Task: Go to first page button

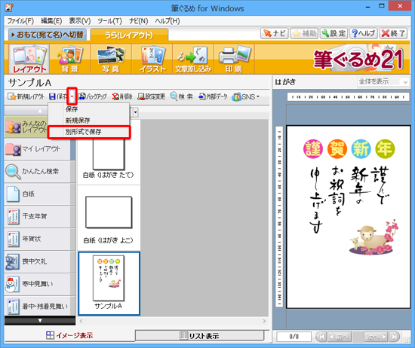Action: coord(321,337)
